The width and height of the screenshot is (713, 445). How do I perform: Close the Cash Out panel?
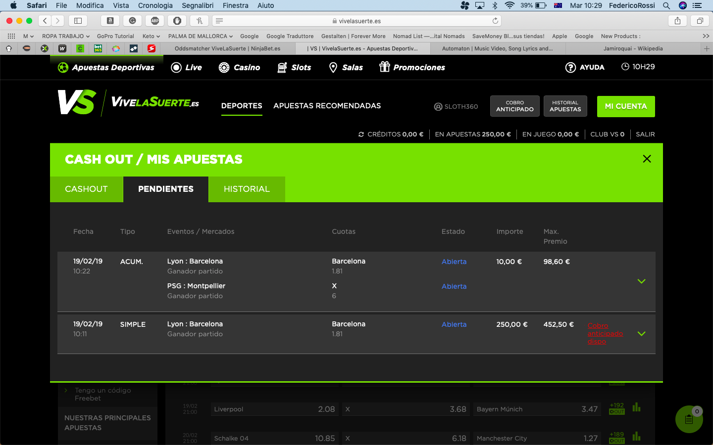click(647, 159)
